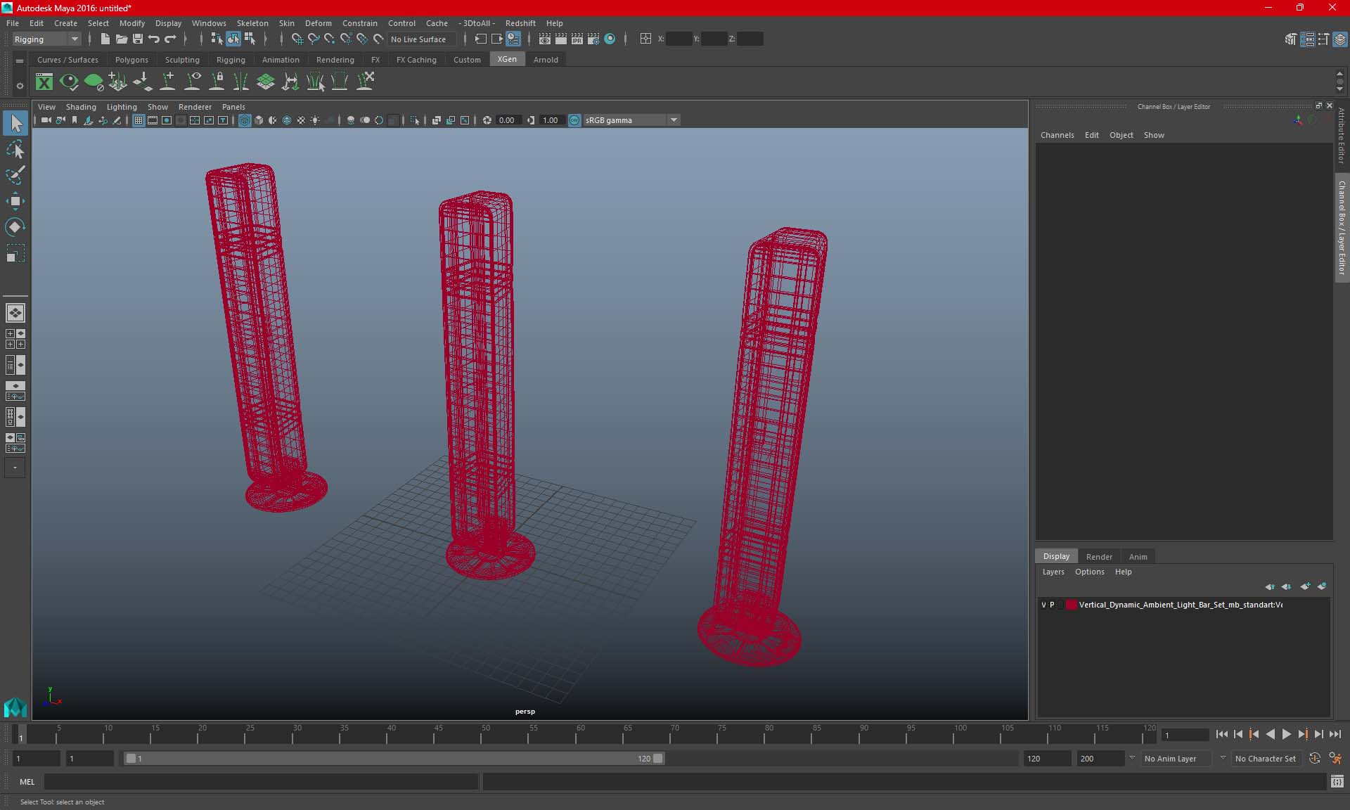Open the Script Editor icon
Viewport: 1350px width, 810px height.
coord(1337,782)
